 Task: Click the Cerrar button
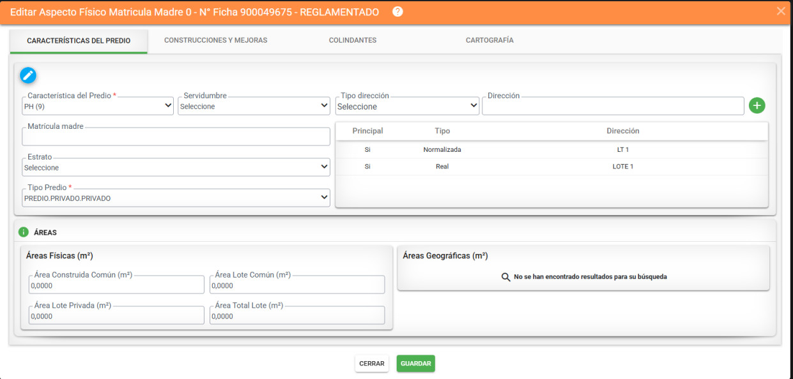(x=372, y=364)
